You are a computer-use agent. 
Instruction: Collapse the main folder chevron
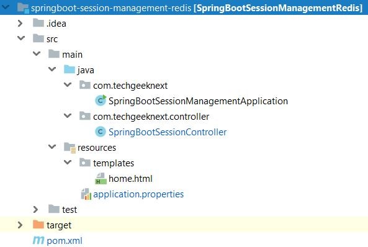point(37,53)
